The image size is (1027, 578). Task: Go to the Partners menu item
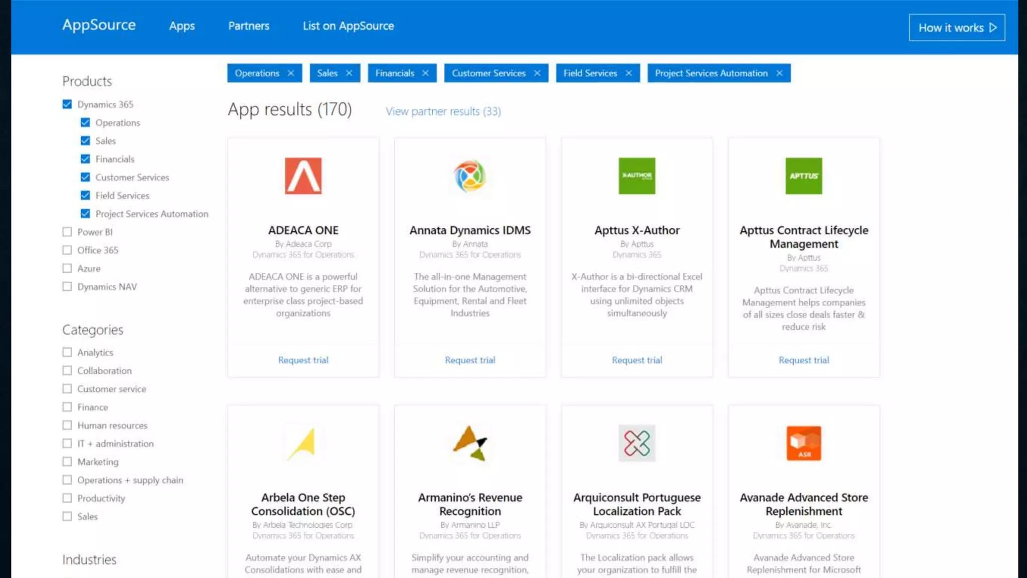tap(249, 26)
